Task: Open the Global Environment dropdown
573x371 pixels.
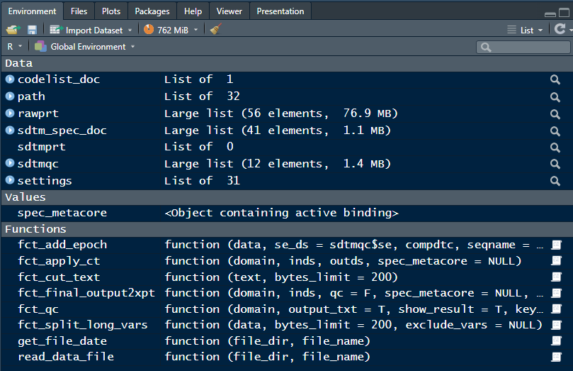Action: click(86, 47)
